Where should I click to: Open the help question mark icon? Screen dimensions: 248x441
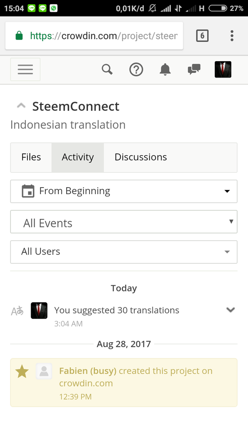click(136, 70)
